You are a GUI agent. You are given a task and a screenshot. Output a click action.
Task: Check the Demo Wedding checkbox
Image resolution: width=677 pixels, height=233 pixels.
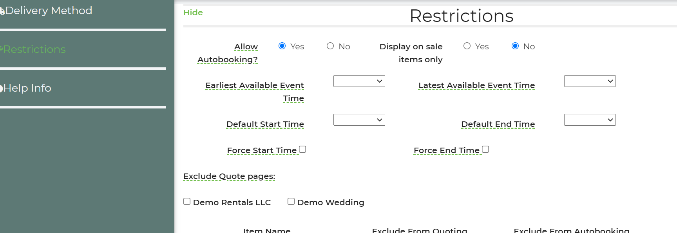click(x=291, y=201)
